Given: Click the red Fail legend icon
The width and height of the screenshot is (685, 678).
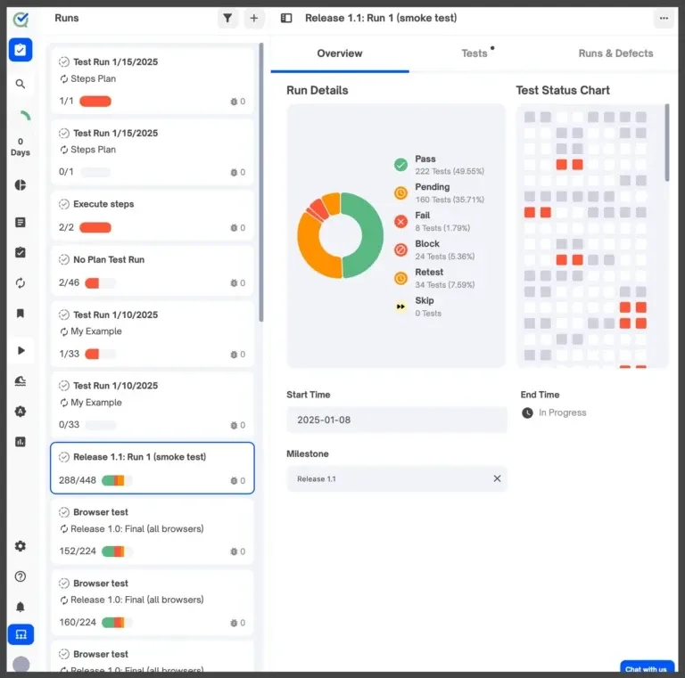Looking at the screenshot, I should [x=400, y=222].
